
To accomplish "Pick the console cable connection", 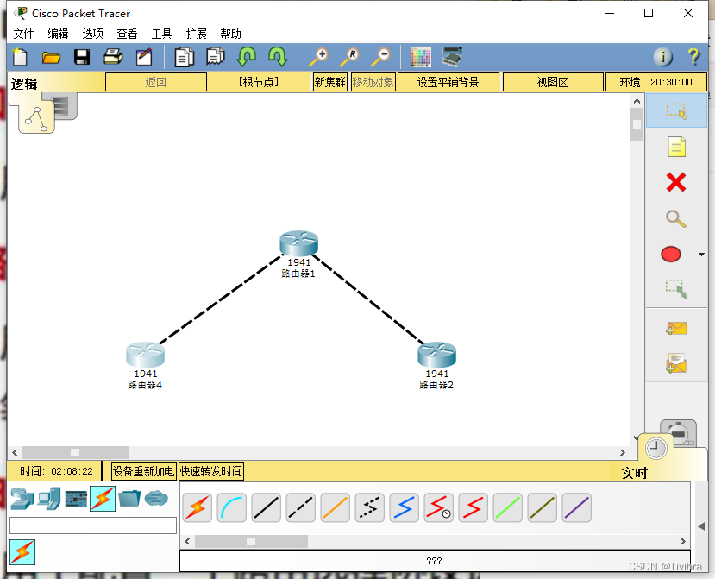I will point(232,507).
